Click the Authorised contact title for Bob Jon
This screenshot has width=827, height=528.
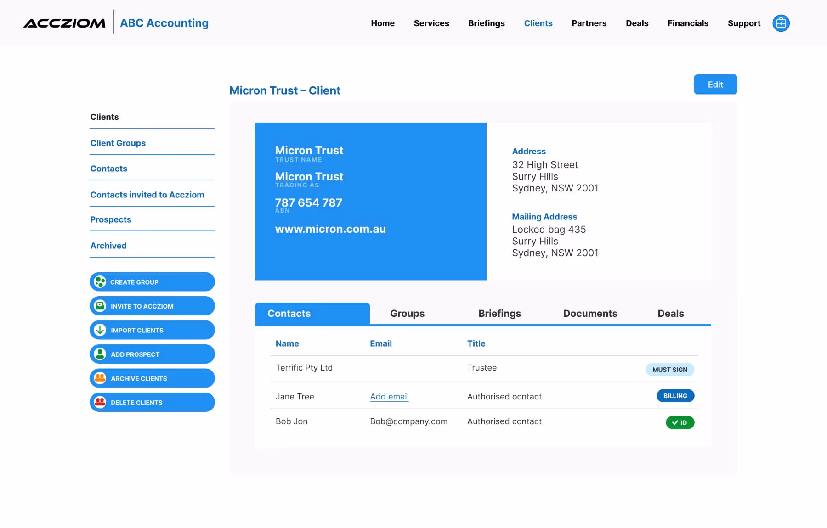504,421
